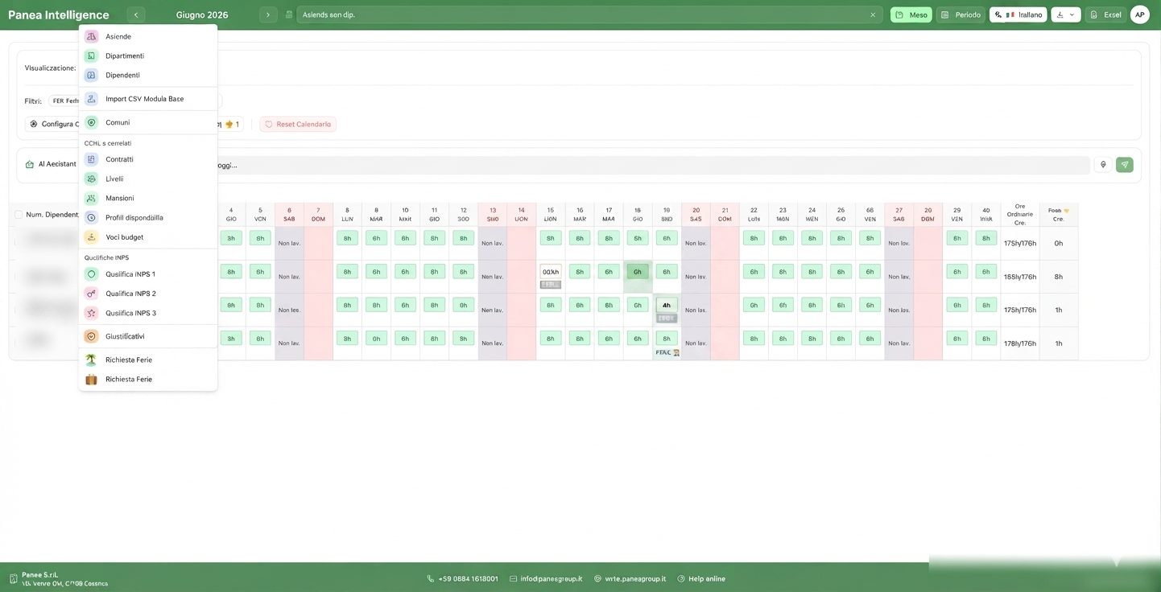The height and width of the screenshot is (592, 1161).
Task: Click the day 21 column header
Action: [x=725, y=214]
